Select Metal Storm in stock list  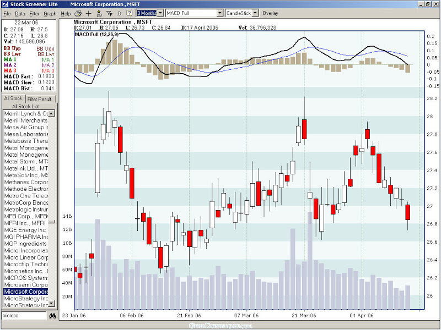coord(26,162)
